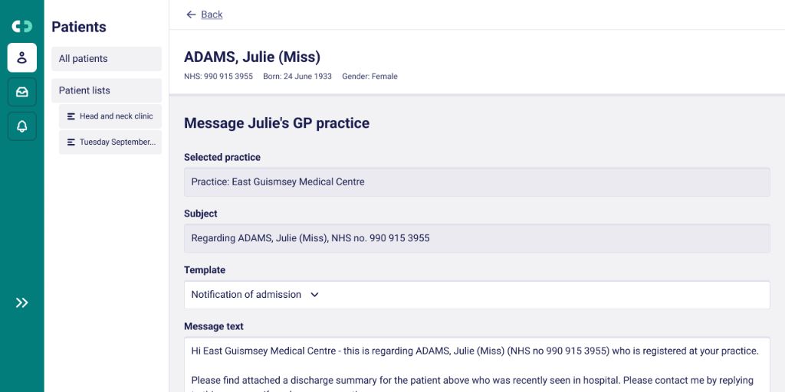The image size is (785, 392).
Task: Click the chevron arrow in the Template selector
Action: 314,295
